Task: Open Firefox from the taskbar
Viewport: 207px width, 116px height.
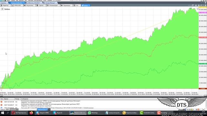Action: [x=31, y=113]
